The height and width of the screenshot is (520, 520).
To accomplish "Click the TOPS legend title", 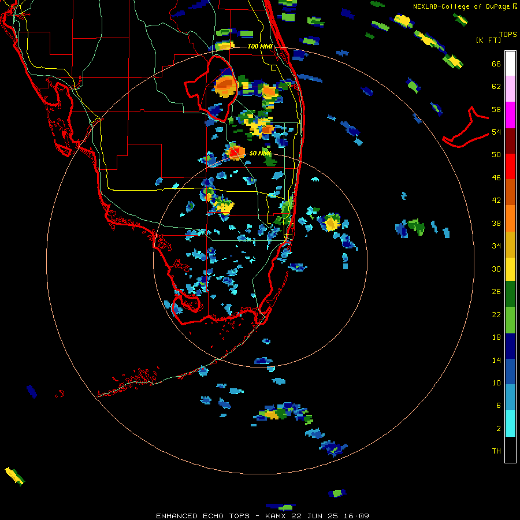I will click(x=508, y=34).
